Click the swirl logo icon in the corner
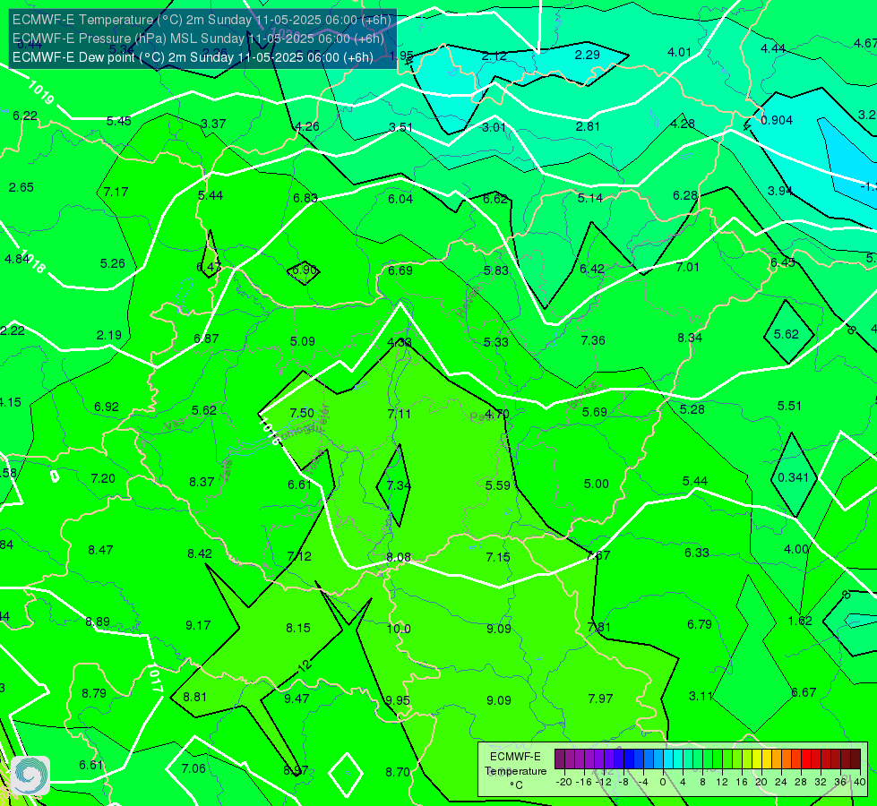 (x=30, y=776)
